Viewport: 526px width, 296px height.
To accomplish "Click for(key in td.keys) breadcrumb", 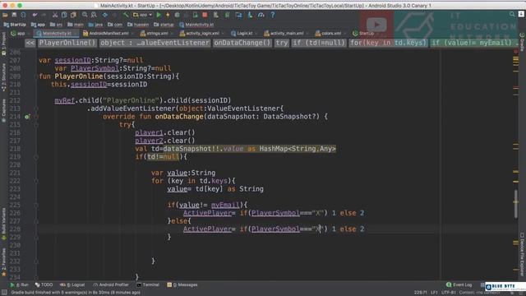I will click(x=388, y=43).
